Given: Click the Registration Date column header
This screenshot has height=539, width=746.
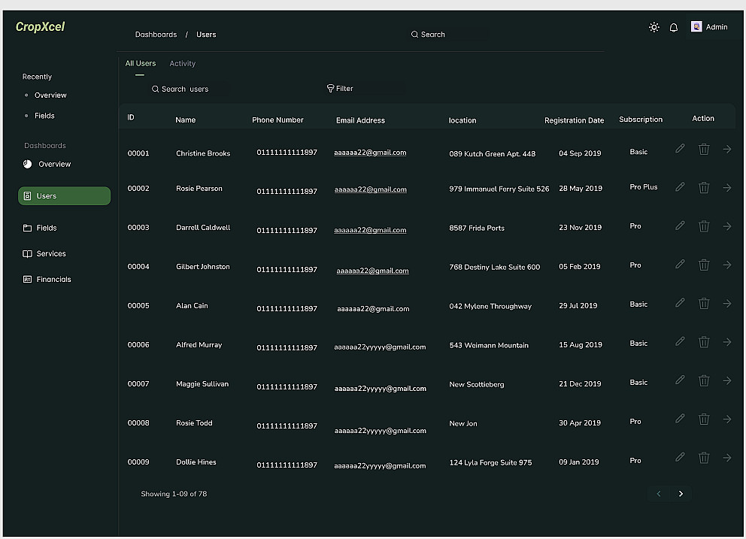Looking at the screenshot, I should (x=575, y=120).
